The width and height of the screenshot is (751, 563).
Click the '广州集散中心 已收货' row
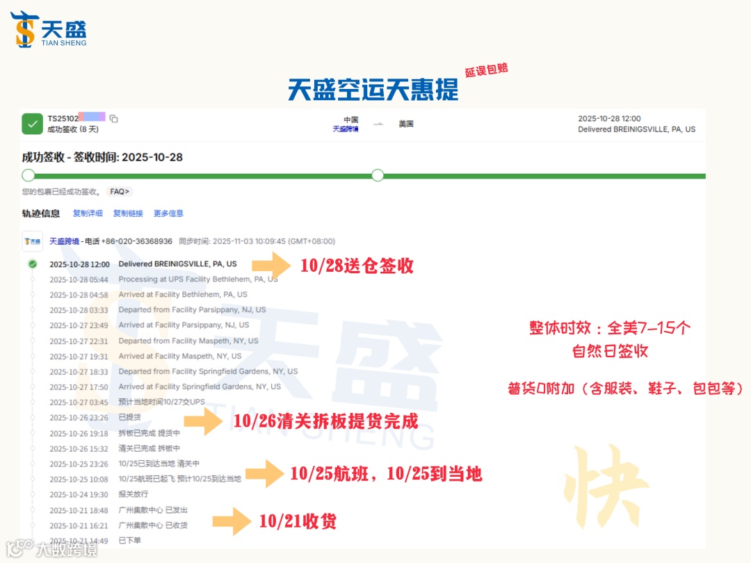[119, 525]
